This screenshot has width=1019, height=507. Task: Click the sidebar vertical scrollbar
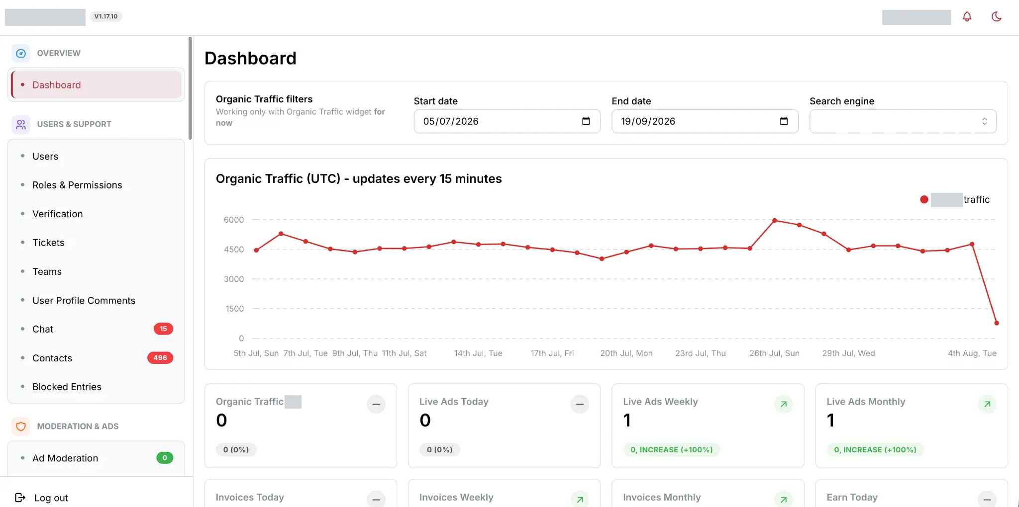(190, 88)
